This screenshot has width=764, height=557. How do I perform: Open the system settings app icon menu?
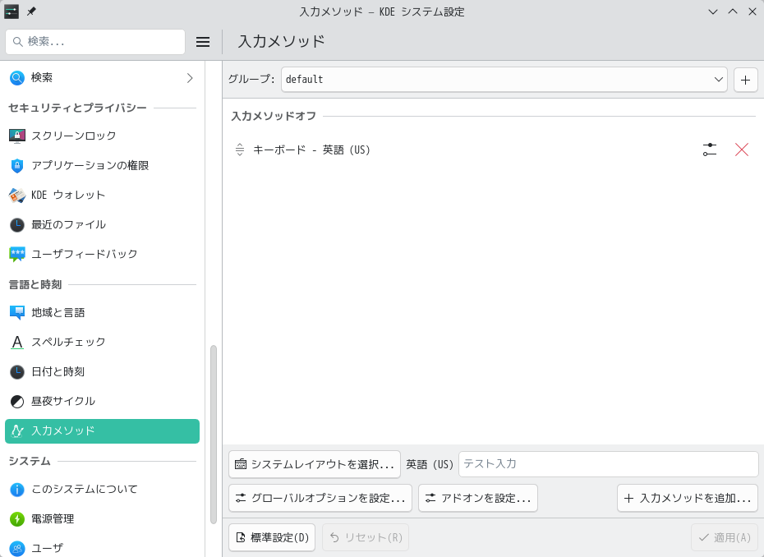[12, 12]
